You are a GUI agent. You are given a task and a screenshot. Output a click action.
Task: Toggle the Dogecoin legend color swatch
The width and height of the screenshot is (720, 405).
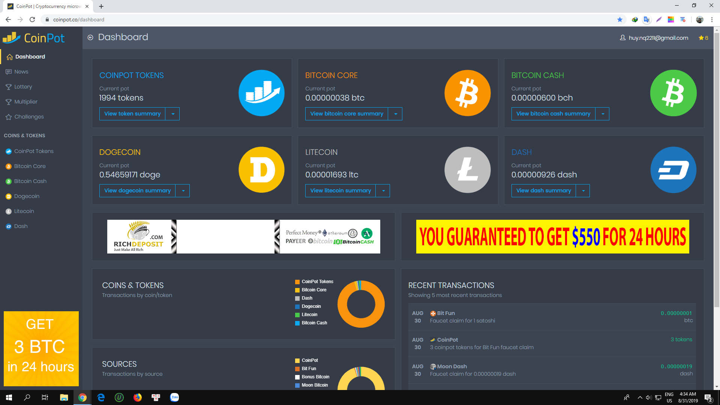pyautogui.click(x=297, y=306)
